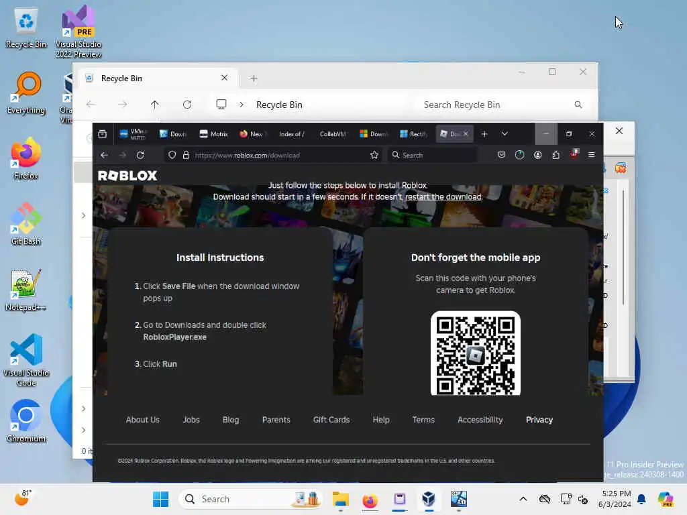Open Parents footer link

coord(276,420)
